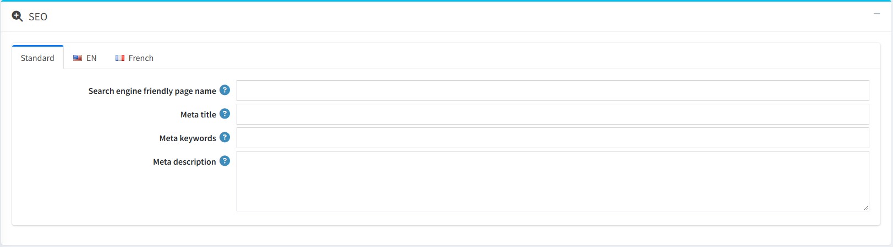893x247 pixels.
Task: Open the Meta keywords help icon
Action: pos(224,137)
